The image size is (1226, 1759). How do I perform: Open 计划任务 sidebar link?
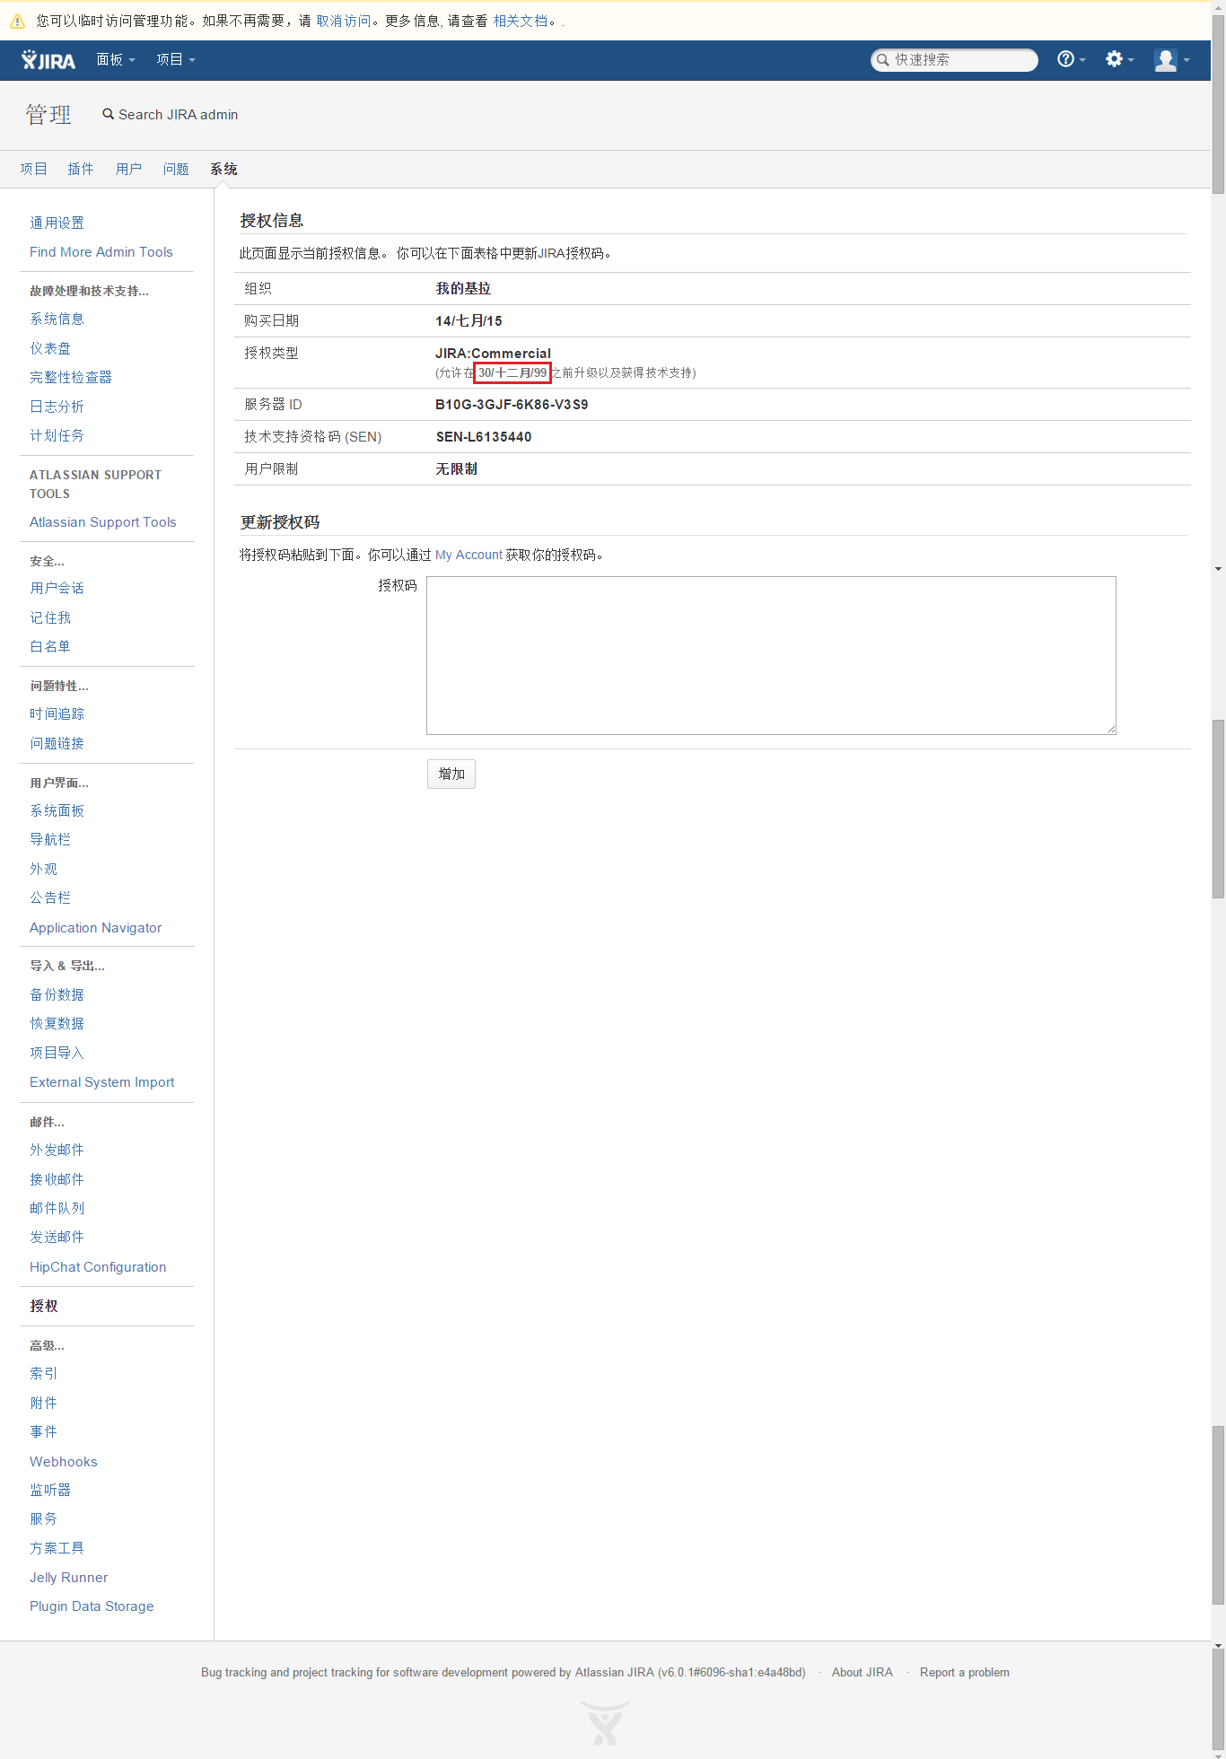(x=57, y=435)
